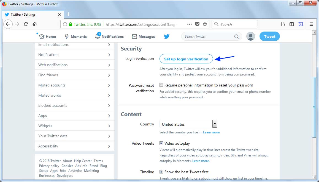This screenshot has height=182, width=319.
Task: Open Blocked accounts settings
Action: [x=74, y=105]
